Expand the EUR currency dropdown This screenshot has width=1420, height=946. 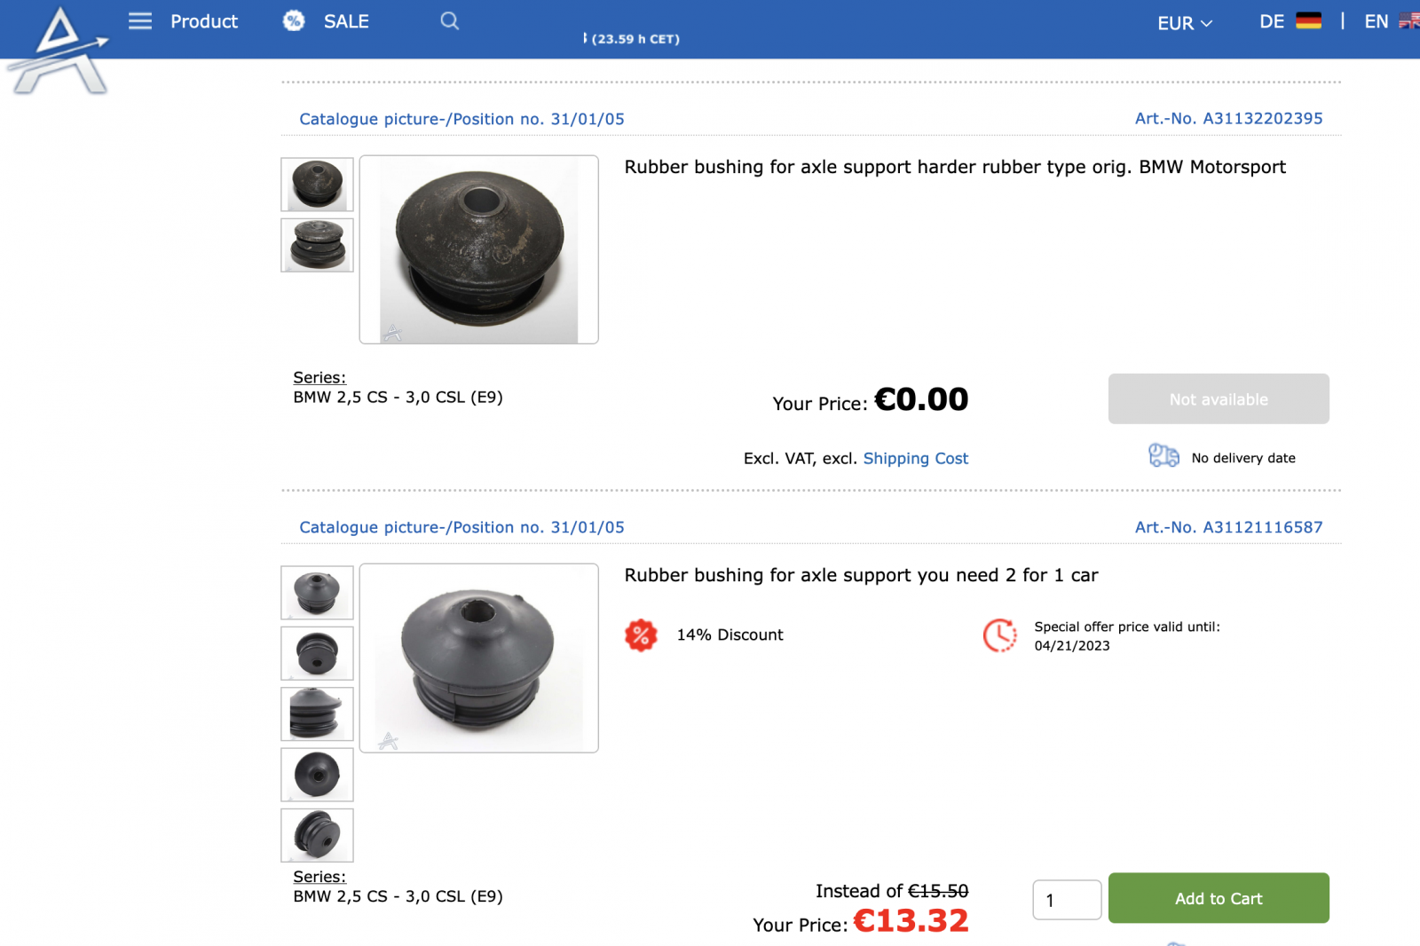click(x=1185, y=23)
